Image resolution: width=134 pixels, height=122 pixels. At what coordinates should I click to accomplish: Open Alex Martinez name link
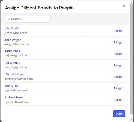(x=14, y=74)
